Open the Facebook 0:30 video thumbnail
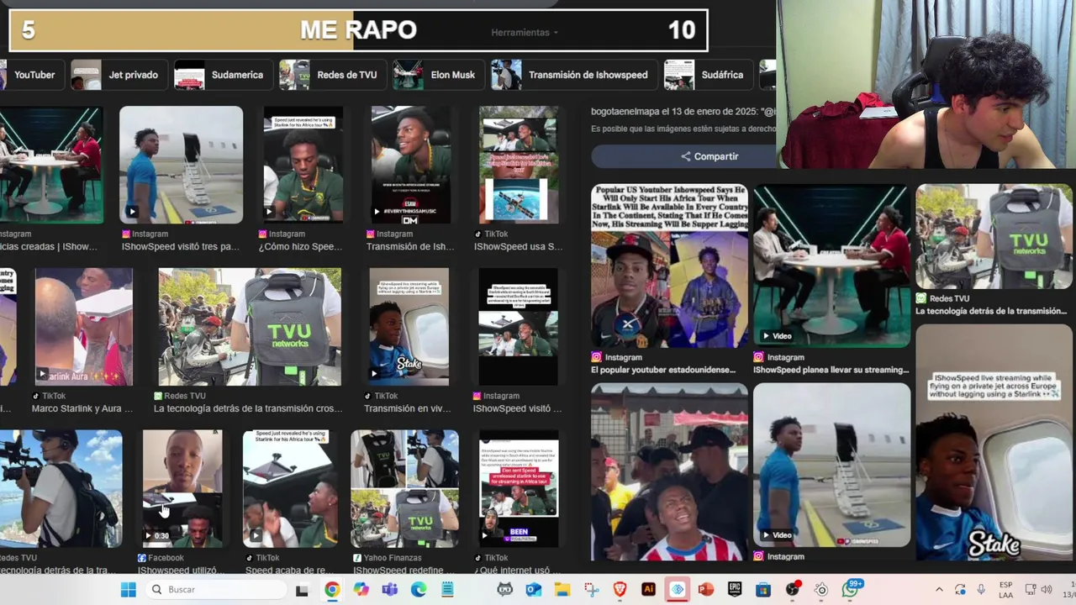This screenshot has width=1076, height=605. [x=182, y=488]
